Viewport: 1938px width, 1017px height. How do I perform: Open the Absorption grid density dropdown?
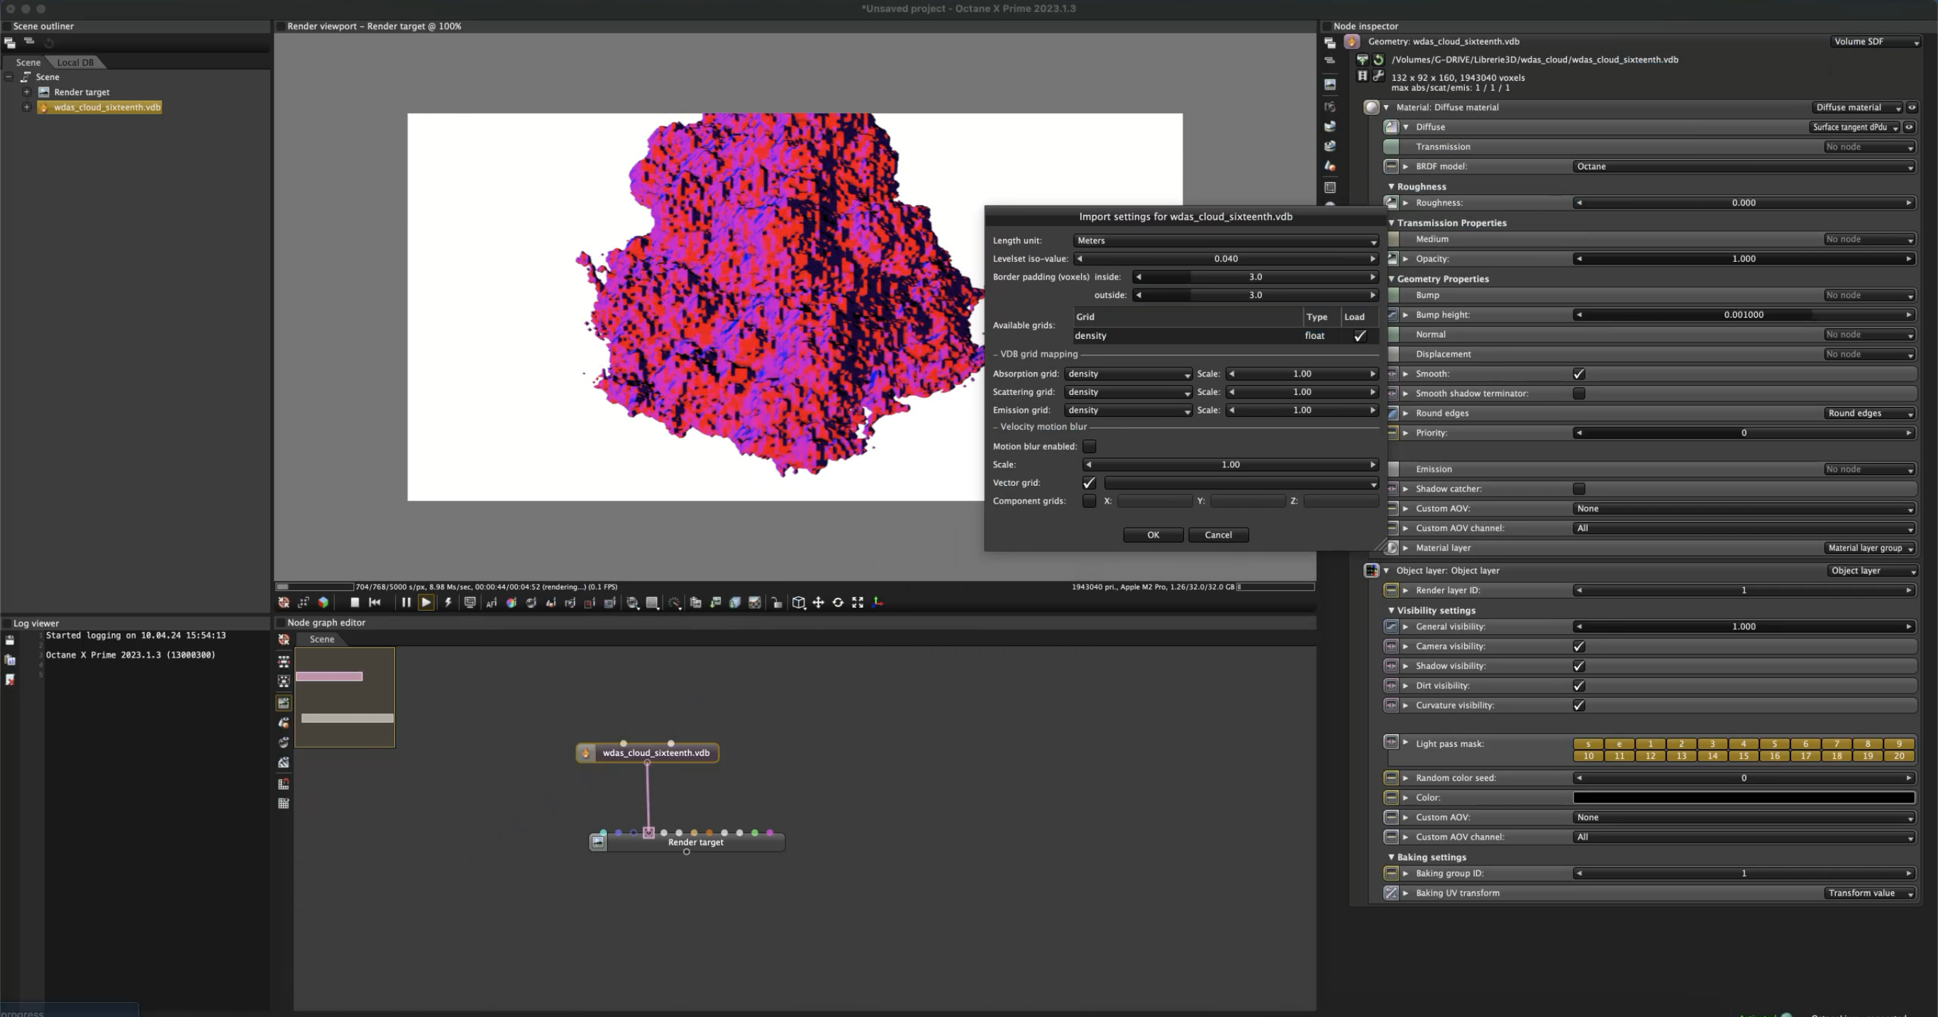[1127, 374]
